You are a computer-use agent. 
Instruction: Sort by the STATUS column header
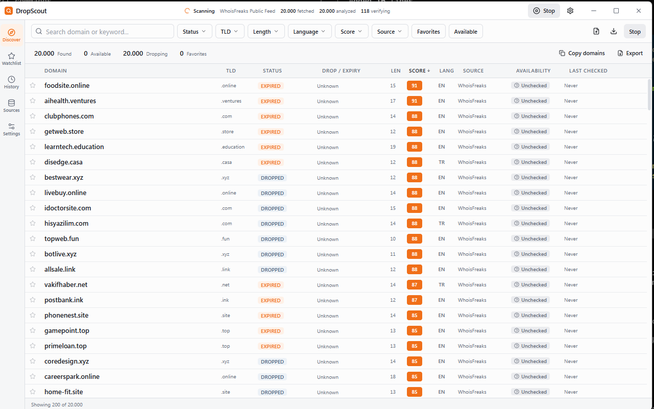click(x=272, y=71)
